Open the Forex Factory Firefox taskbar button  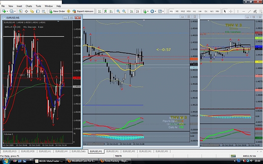point(115,161)
